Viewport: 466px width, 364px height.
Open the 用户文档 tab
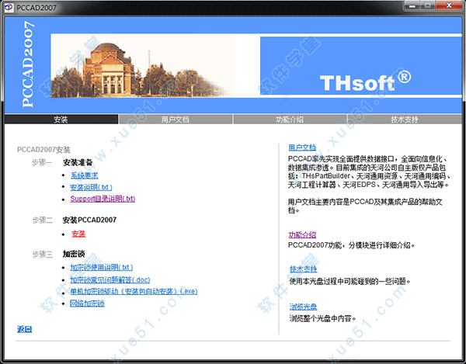(x=176, y=120)
